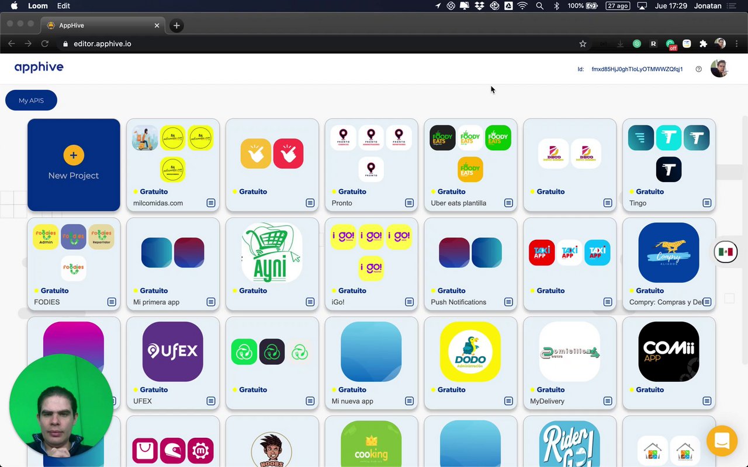Image resolution: width=748 pixels, height=467 pixels.
Task: Click the FODIES project name
Action: point(47,302)
